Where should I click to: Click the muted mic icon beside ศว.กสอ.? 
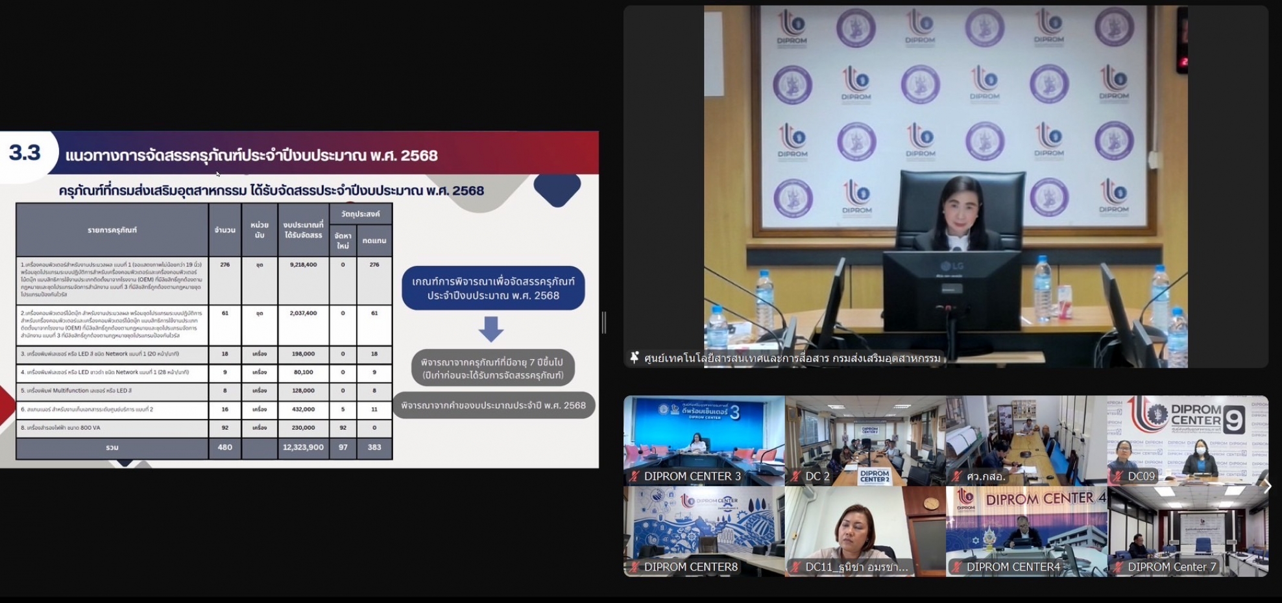pyautogui.click(x=957, y=477)
